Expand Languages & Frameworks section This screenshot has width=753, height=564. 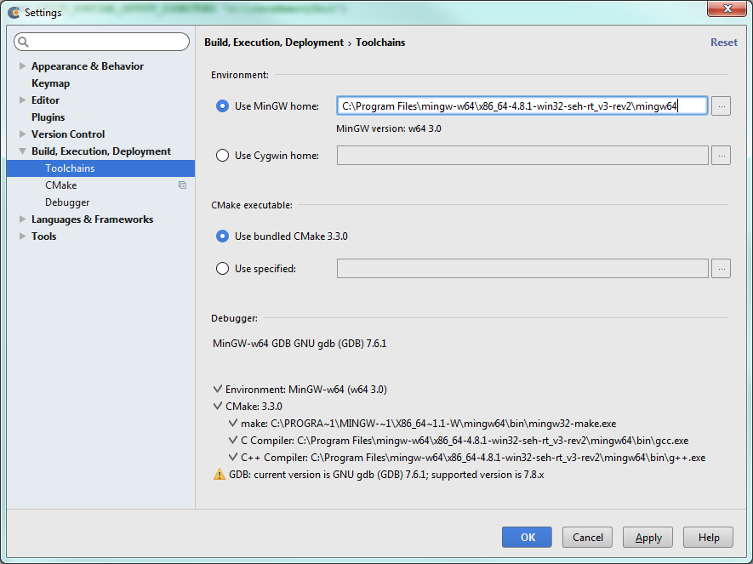point(22,219)
